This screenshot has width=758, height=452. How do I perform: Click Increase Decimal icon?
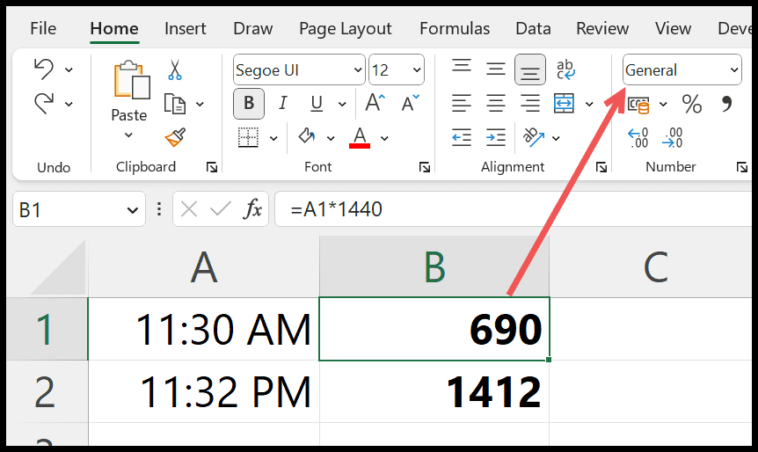point(638,138)
